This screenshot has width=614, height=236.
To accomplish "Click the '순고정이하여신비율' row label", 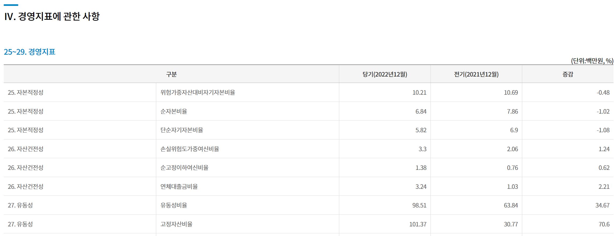I will [184, 167].
